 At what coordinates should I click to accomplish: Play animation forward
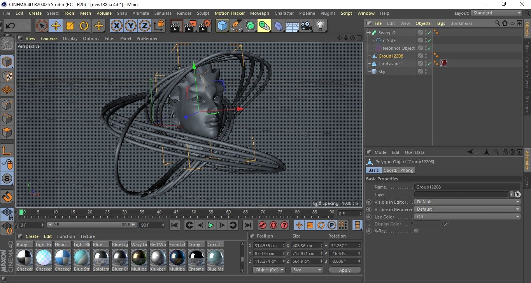click(x=211, y=225)
